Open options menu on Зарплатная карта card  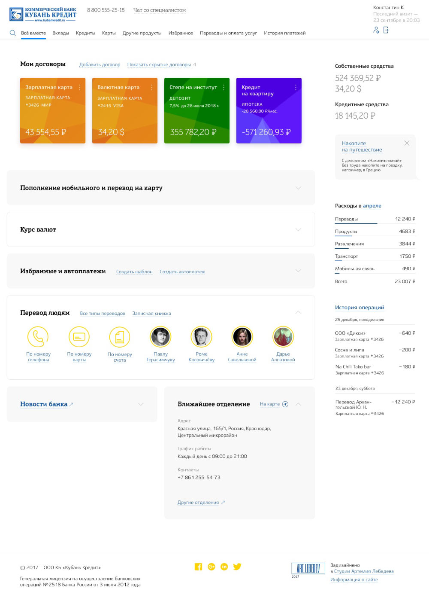point(79,87)
